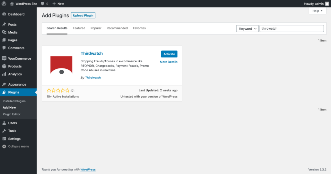Open Installed Plugins submenu item

(14, 101)
